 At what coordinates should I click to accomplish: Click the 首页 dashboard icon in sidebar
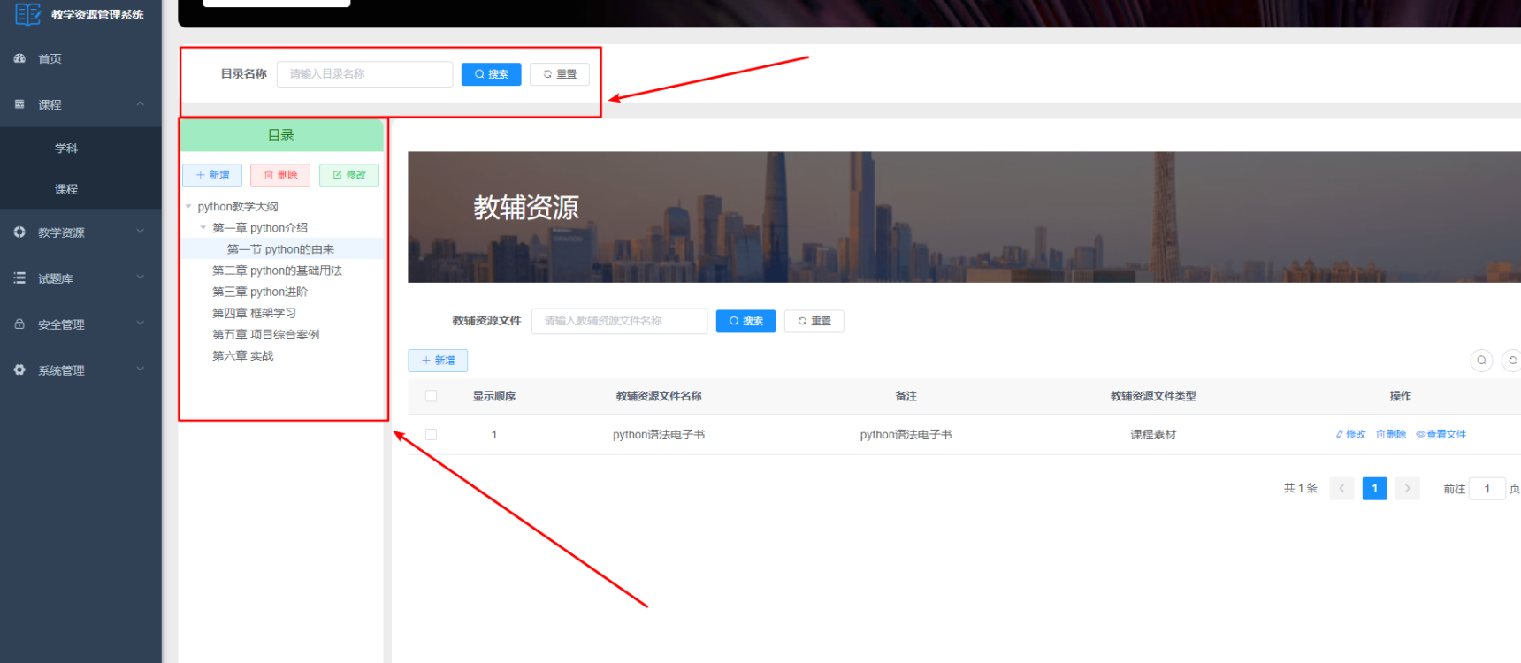point(19,58)
